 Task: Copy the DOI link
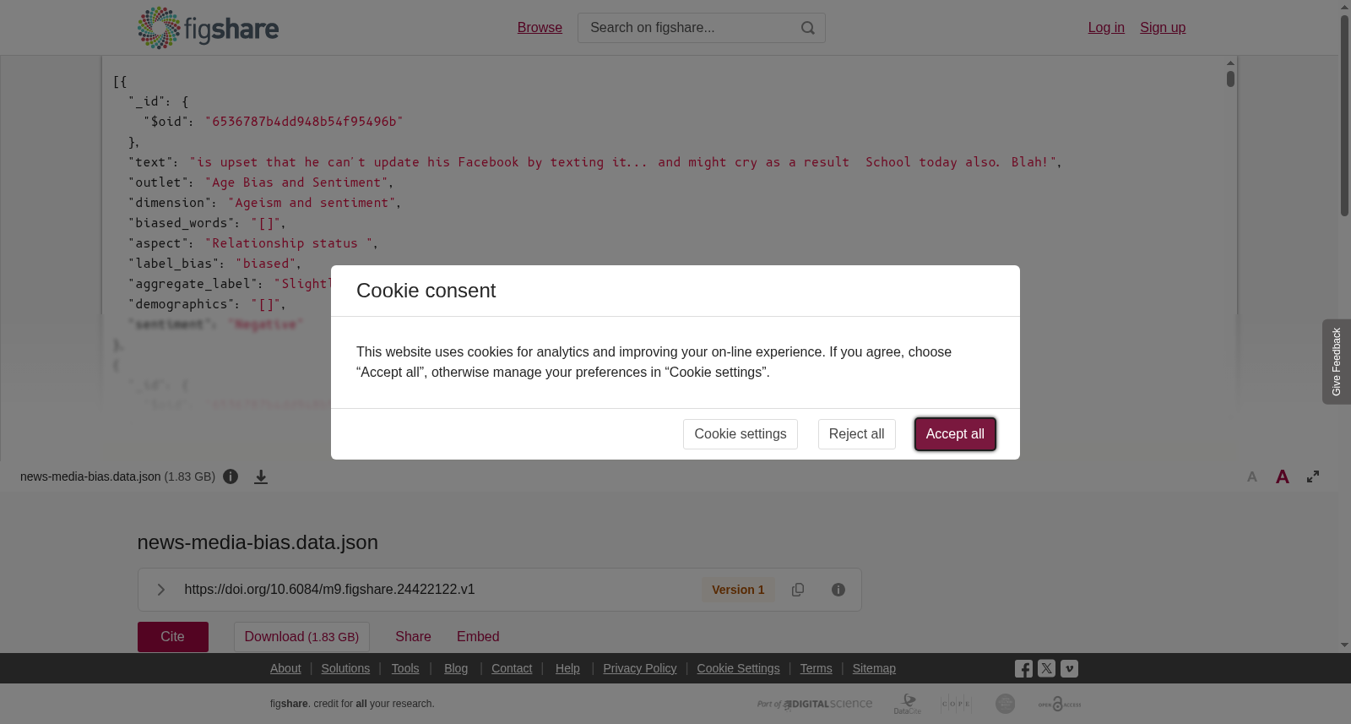tap(798, 590)
